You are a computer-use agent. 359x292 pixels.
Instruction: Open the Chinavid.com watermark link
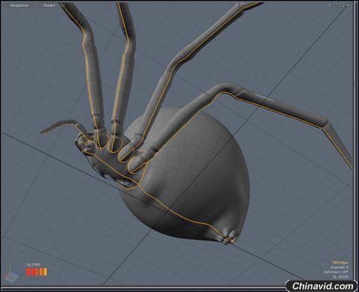322,286
